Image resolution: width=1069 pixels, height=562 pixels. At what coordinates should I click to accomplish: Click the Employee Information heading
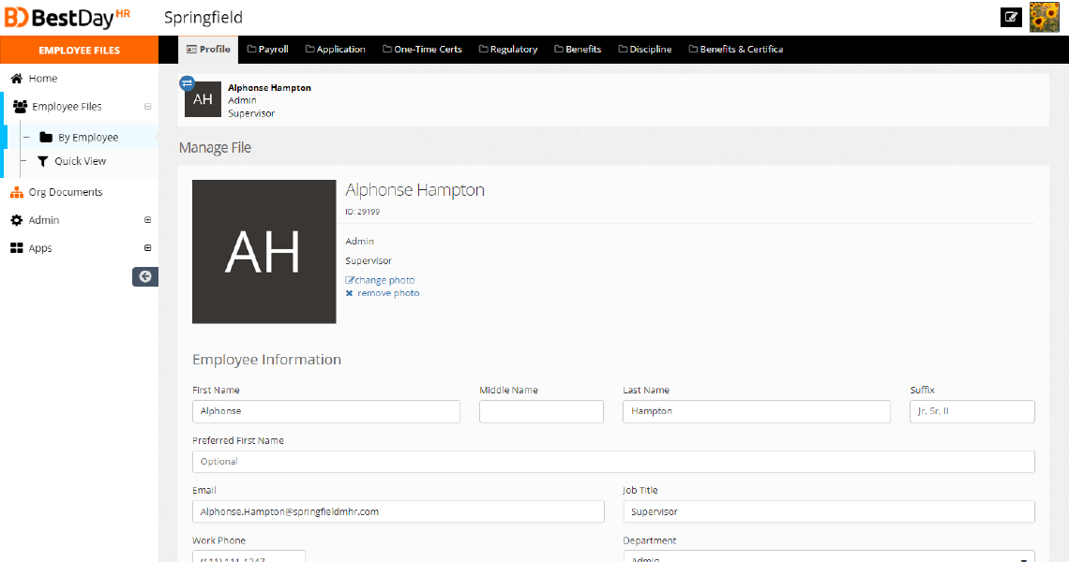pos(266,360)
